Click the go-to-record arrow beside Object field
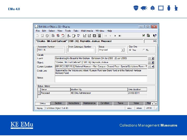Screen dimensions: 187x140 (153, 62)
